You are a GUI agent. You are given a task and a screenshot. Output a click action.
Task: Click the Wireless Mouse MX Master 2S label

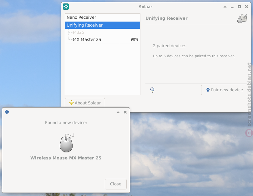coord(66,158)
